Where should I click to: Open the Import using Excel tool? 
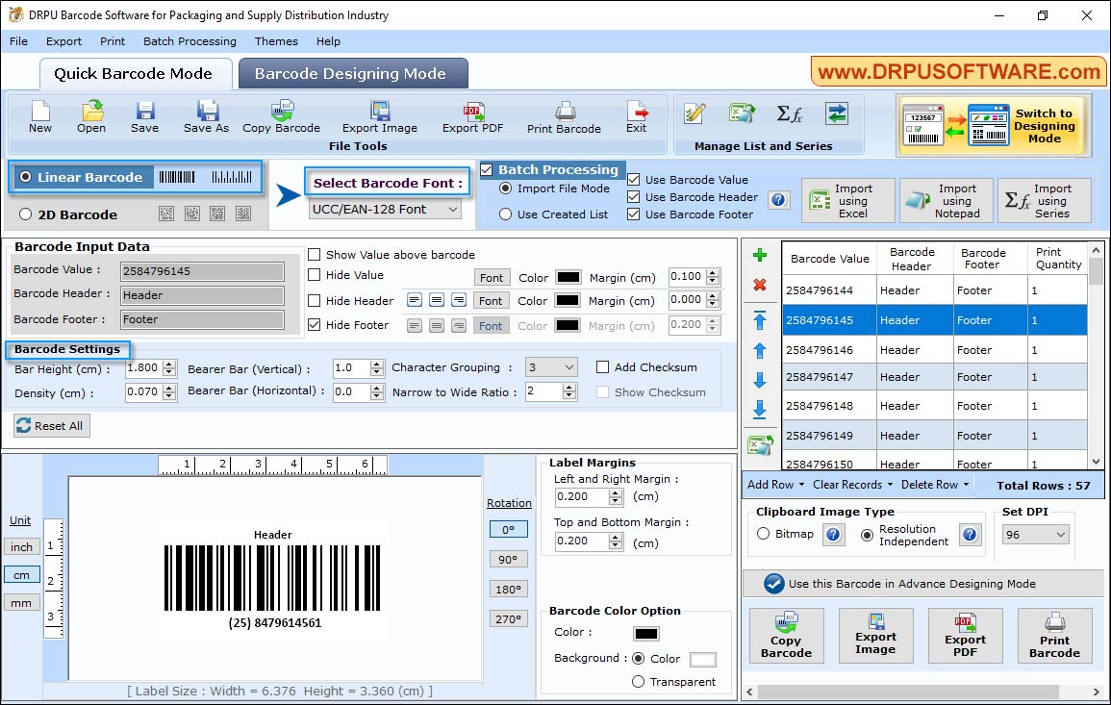(x=846, y=200)
